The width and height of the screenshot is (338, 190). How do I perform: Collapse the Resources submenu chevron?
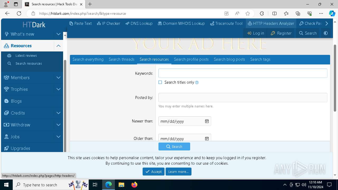pos(58,46)
